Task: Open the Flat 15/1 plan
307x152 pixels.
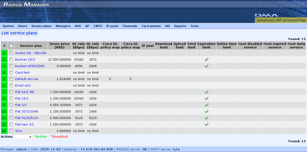Action: 22,98
